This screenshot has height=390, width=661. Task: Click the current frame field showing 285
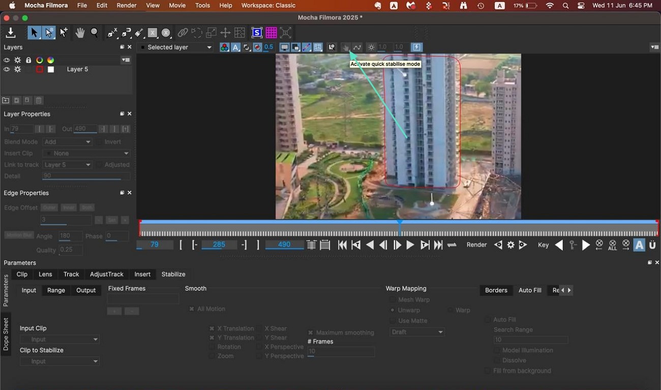219,245
